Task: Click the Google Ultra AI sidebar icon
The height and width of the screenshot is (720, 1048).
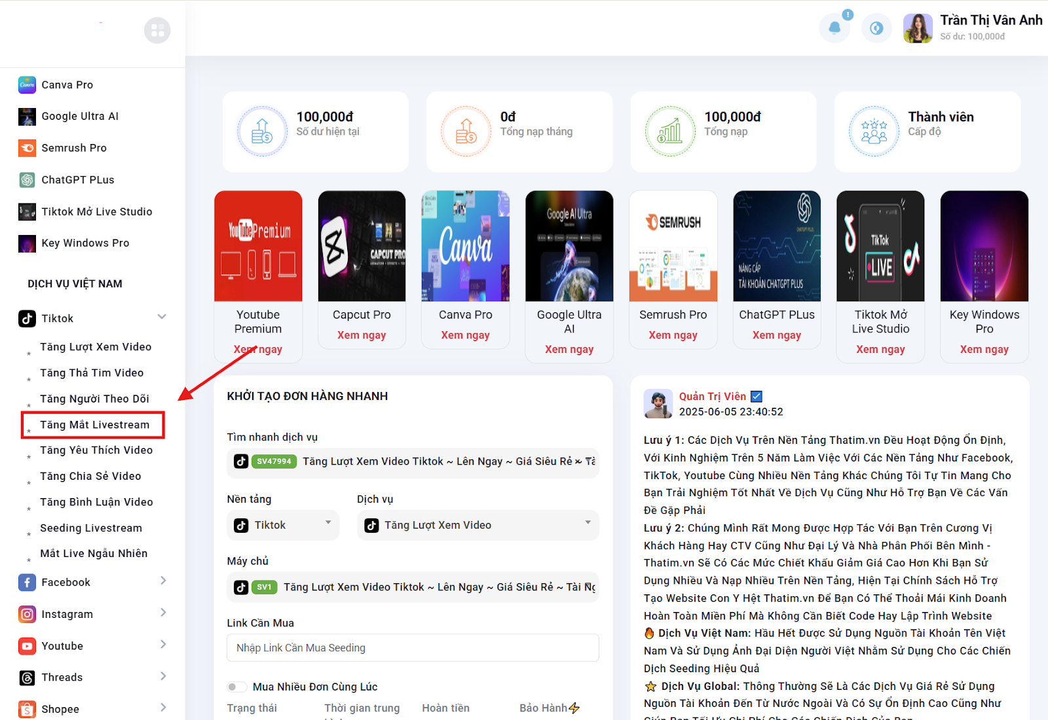Action: click(x=27, y=117)
